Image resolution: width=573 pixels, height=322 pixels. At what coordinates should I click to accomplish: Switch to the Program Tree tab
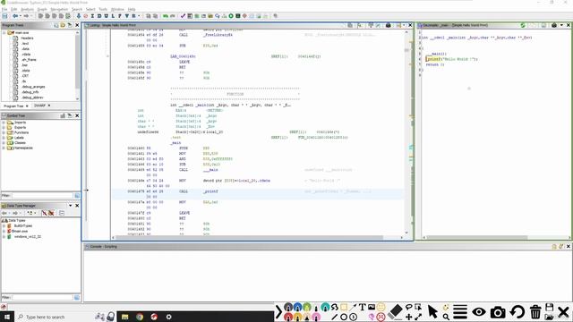[14, 106]
